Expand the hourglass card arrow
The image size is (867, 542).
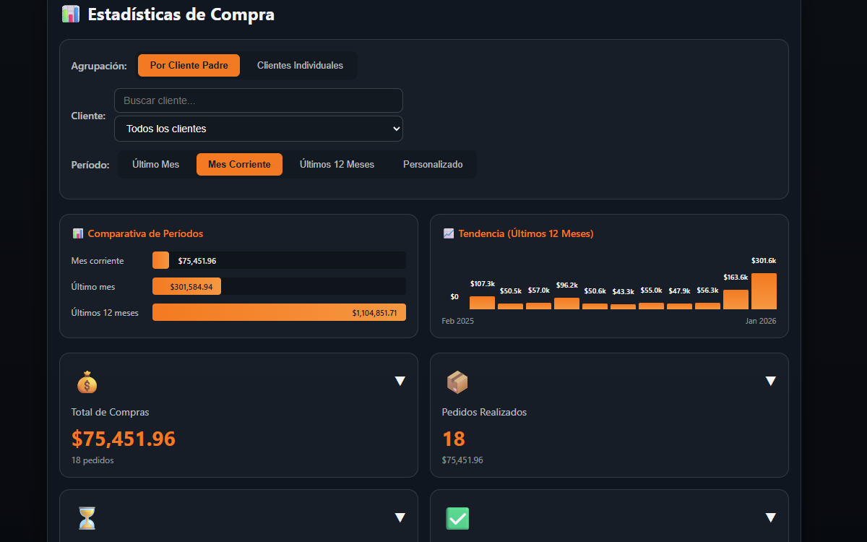coord(400,517)
